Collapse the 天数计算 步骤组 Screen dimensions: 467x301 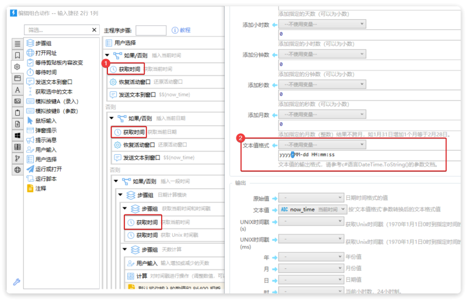[x=125, y=249]
